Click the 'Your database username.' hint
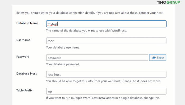Screen dimensions: 185x105 [63, 48]
